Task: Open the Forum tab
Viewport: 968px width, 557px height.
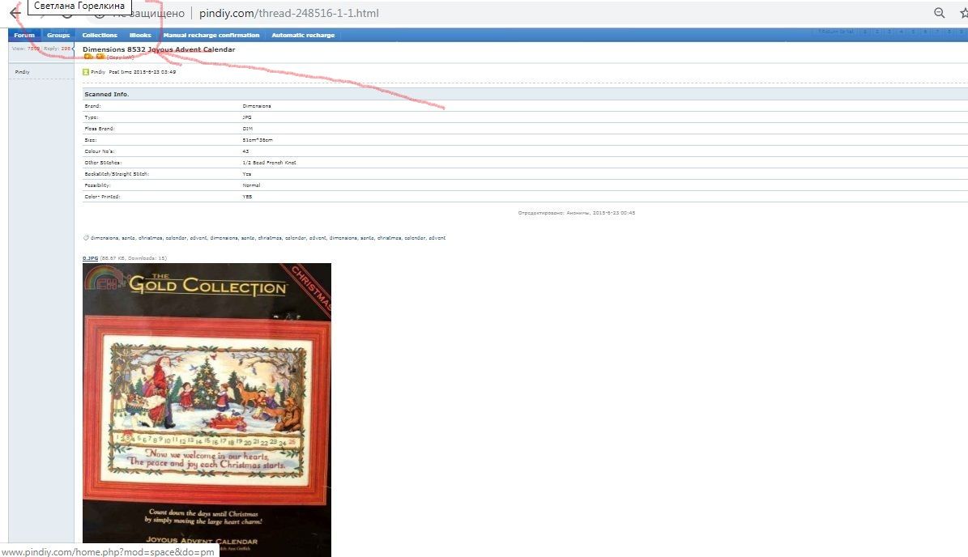Action: point(24,36)
